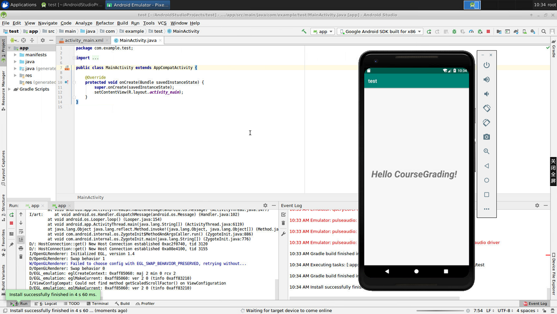Open the Build menu
This screenshot has height=314, width=557.
122,23
